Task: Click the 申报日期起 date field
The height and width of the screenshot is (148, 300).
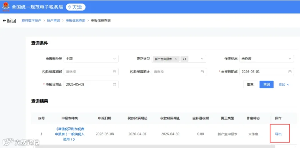Action: [x=267, y=72]
